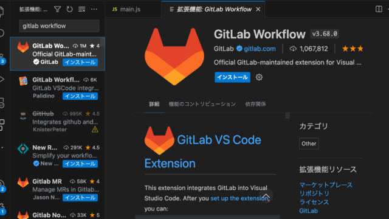
Task: Click the 1,067,812 install count
Action: coord(314,49)
